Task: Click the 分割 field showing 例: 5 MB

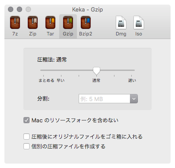Action: point(104,99)
